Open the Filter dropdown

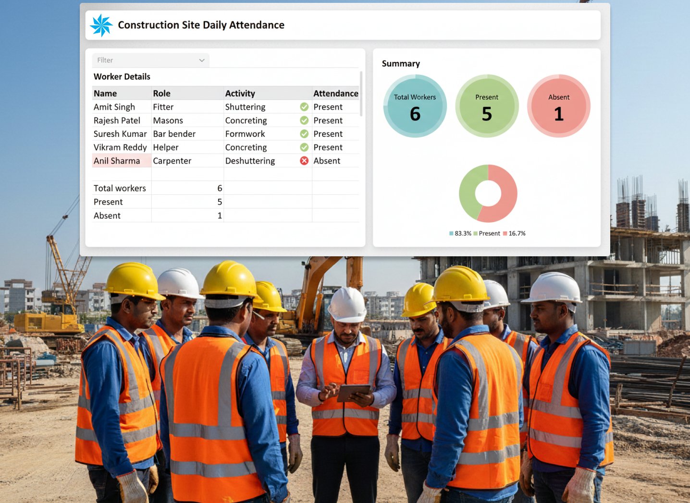150,60
